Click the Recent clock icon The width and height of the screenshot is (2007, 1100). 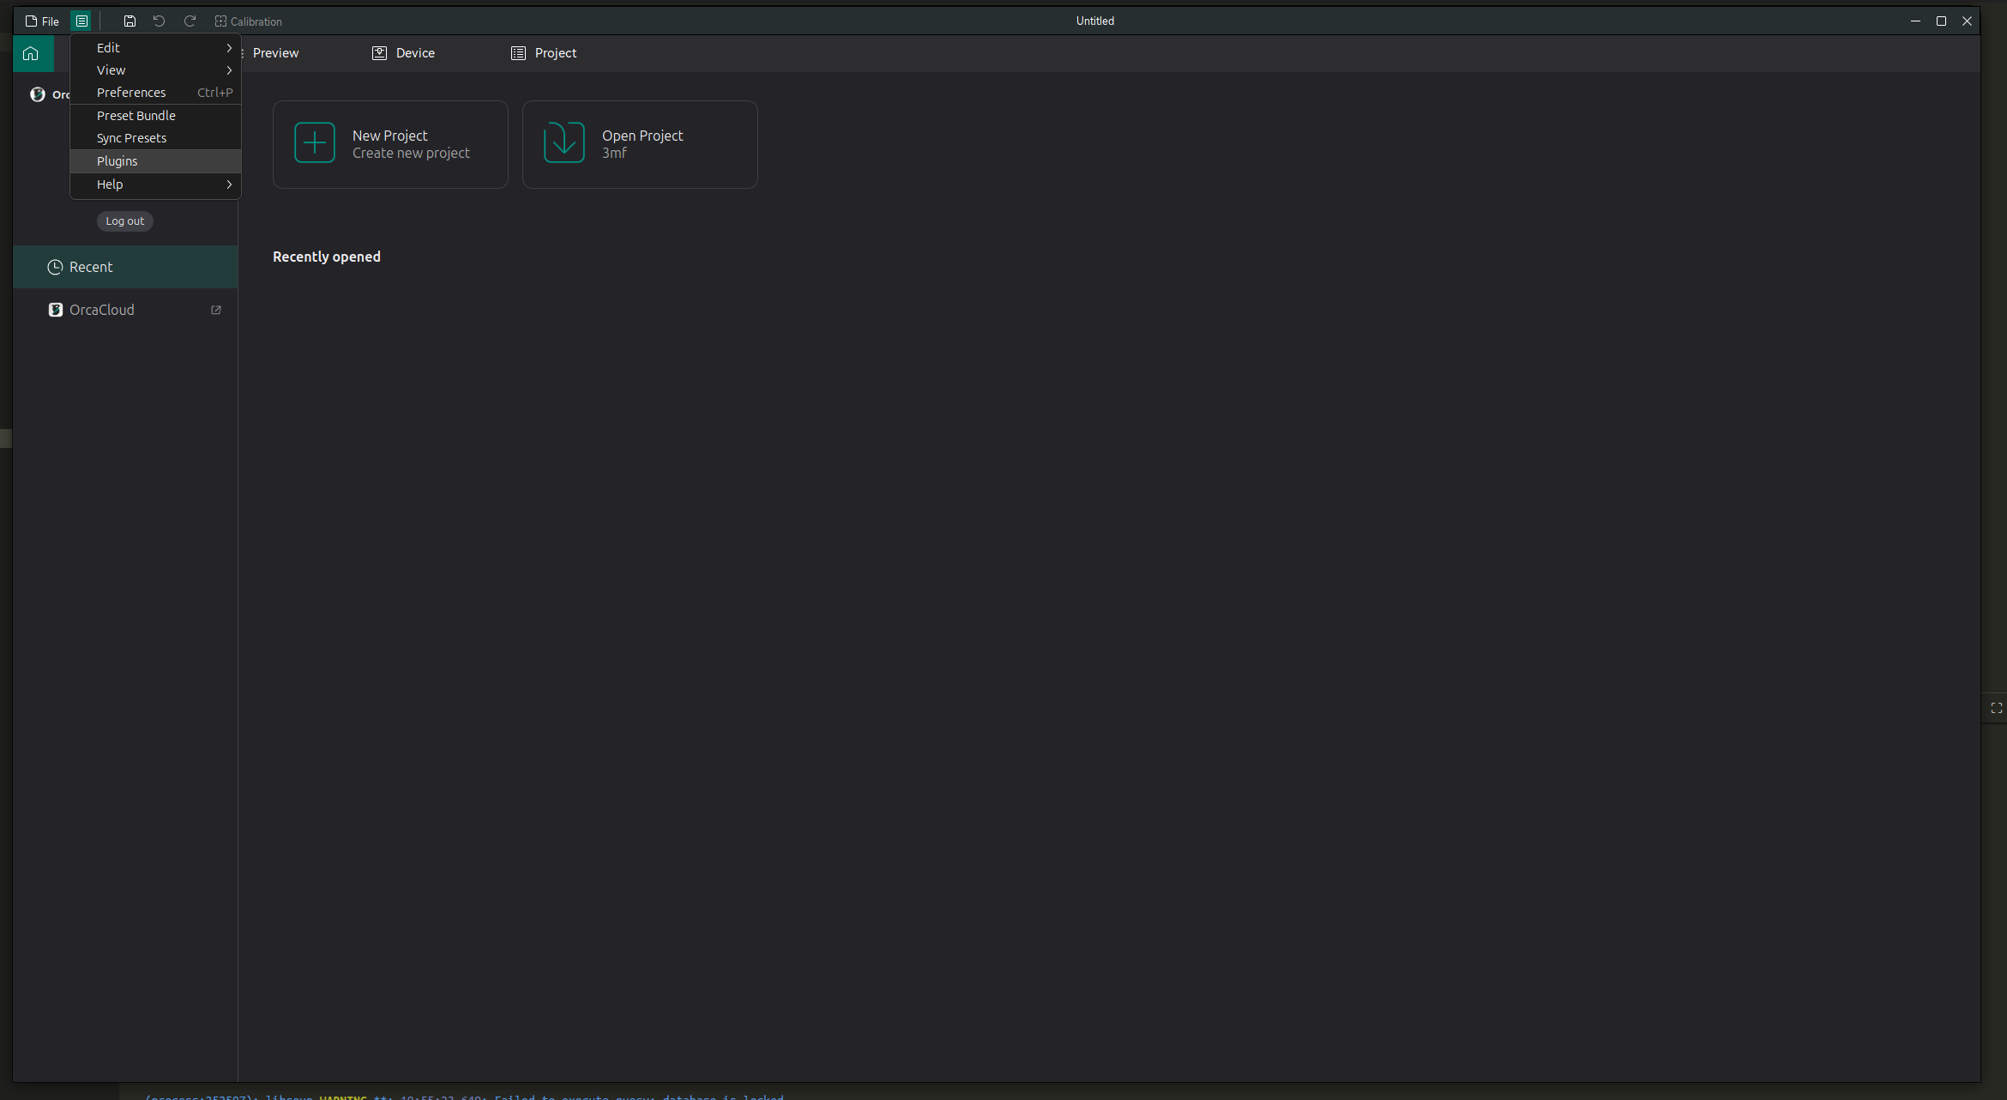click(x=55, y=267)
